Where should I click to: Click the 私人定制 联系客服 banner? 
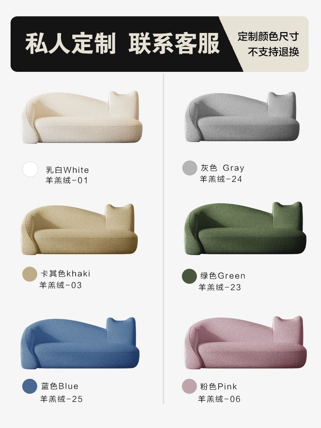122,44
